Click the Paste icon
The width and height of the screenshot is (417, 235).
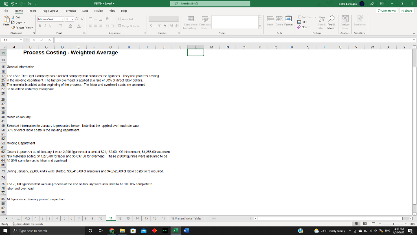click(6, 20)
